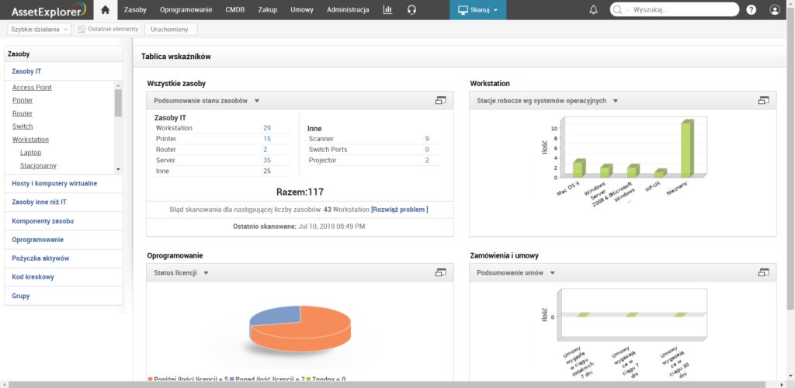Viewport: 795px width, 388px height.
Task: Expand Podsumowanie umów dropdown arrow
Action: pos(553,273)
